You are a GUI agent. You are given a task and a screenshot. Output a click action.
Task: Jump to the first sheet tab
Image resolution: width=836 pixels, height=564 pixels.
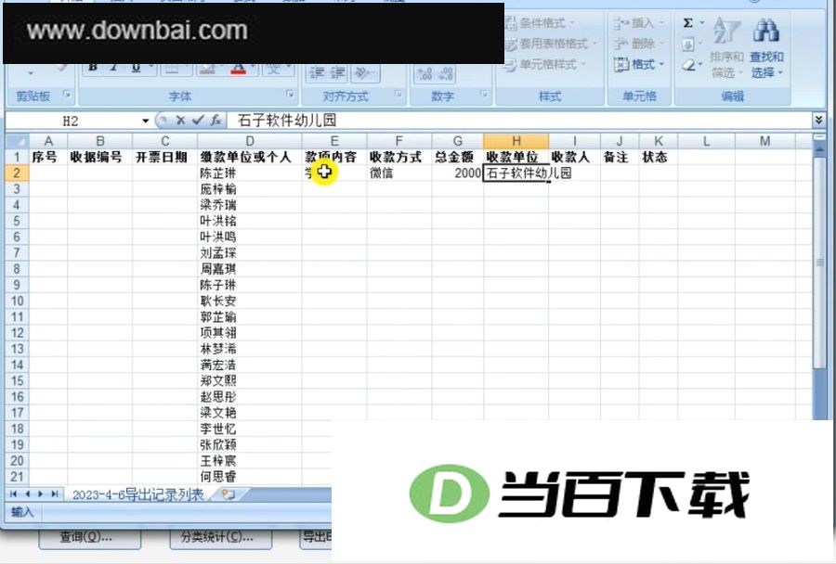click(13, 494)
